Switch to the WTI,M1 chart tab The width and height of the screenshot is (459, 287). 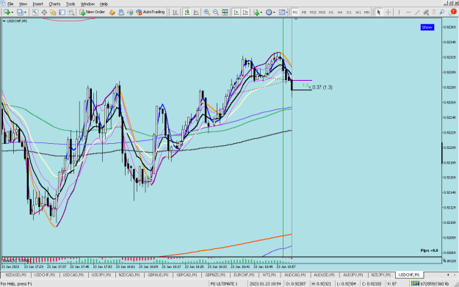(x=269, y=275)
